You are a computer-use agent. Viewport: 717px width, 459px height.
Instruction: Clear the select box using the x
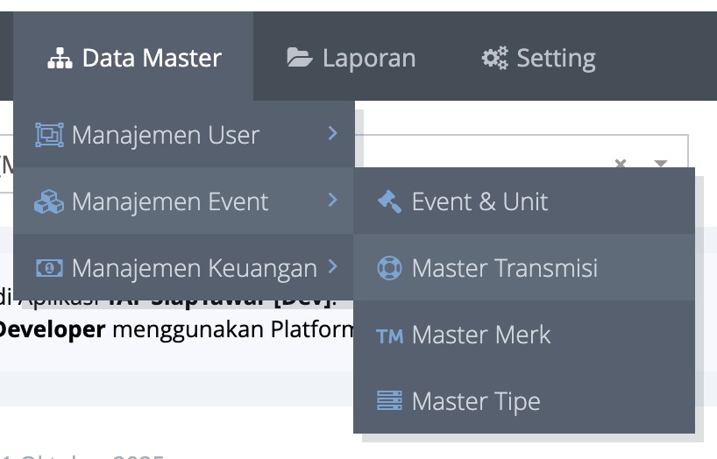[x=621, y=164]
